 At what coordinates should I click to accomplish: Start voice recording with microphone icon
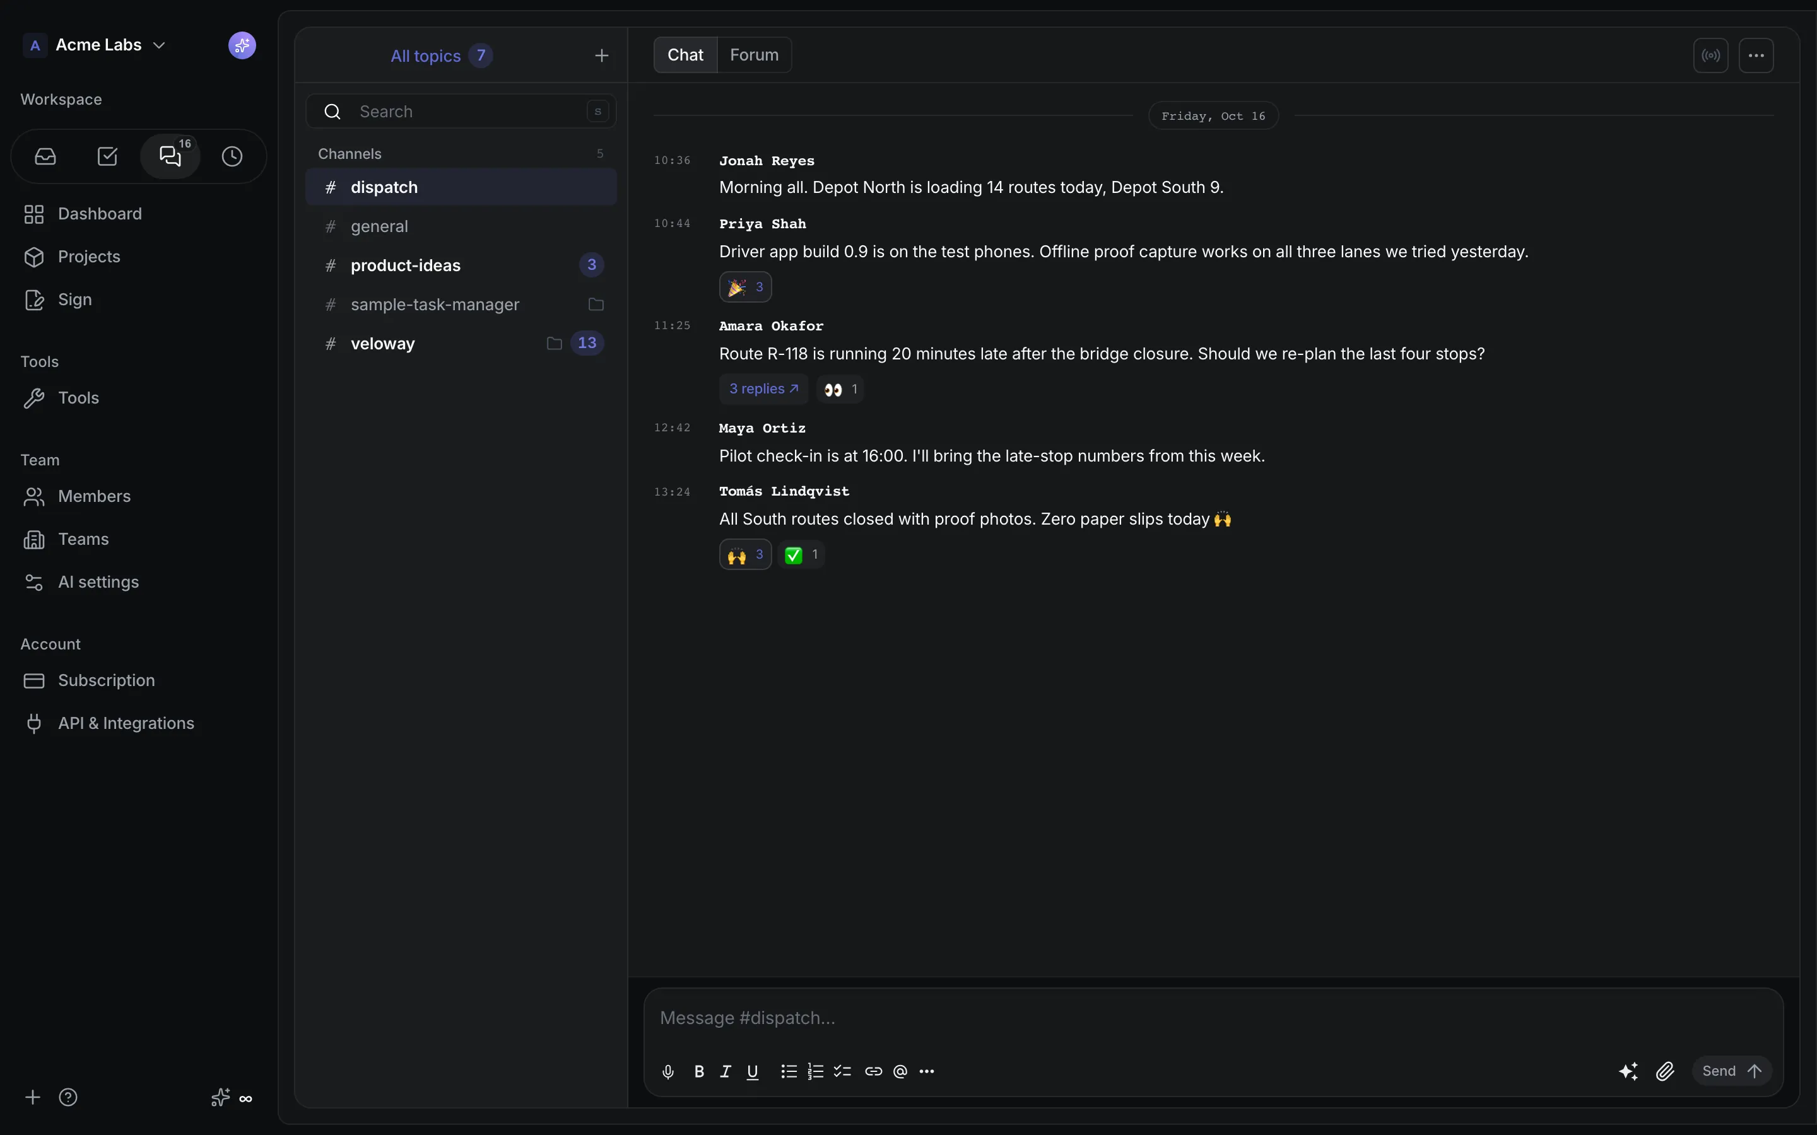click(668, 1071)
